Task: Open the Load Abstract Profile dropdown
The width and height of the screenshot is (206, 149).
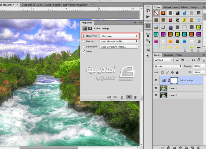Action: pos(119,41)
